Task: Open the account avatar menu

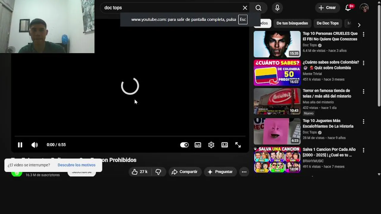Action: 364,8
